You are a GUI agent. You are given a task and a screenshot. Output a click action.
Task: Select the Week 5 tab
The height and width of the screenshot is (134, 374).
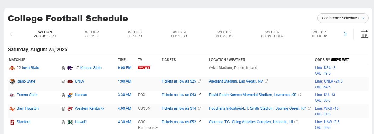click(224, 34)
